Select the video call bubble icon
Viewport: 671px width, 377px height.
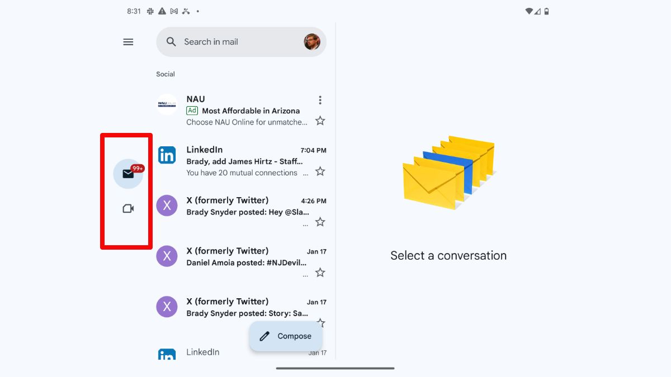[127, 208]
